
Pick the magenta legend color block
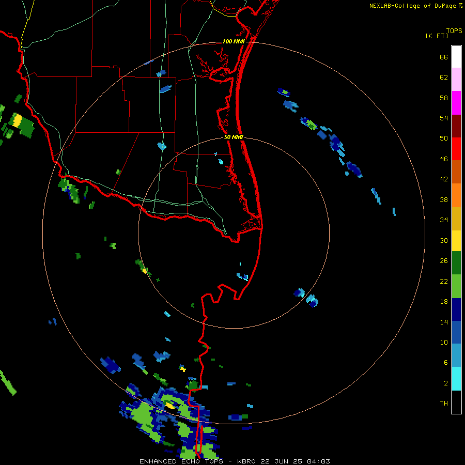pos(456,103)
